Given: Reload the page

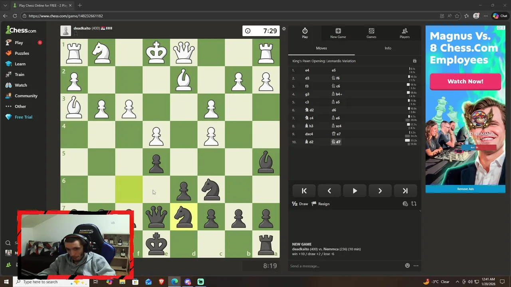Looking at the screenshot, I should pyautogui.click(x=15, y=16).
